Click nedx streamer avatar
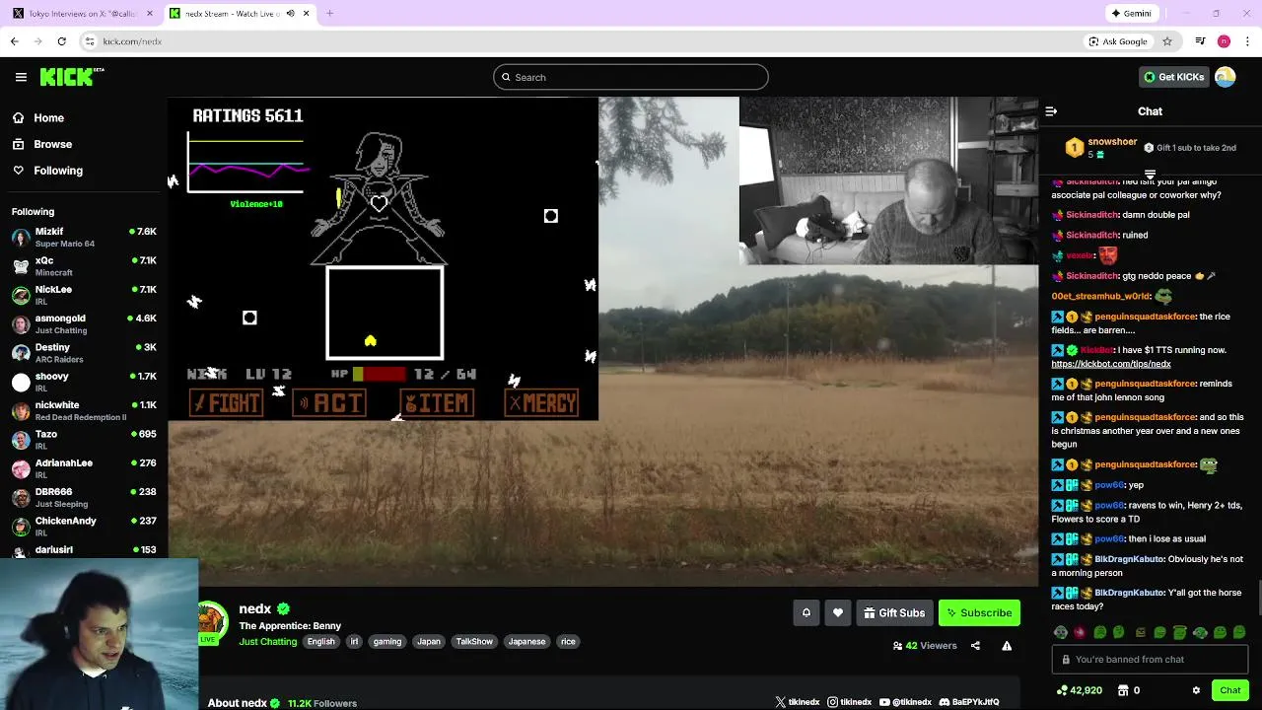 212,621
